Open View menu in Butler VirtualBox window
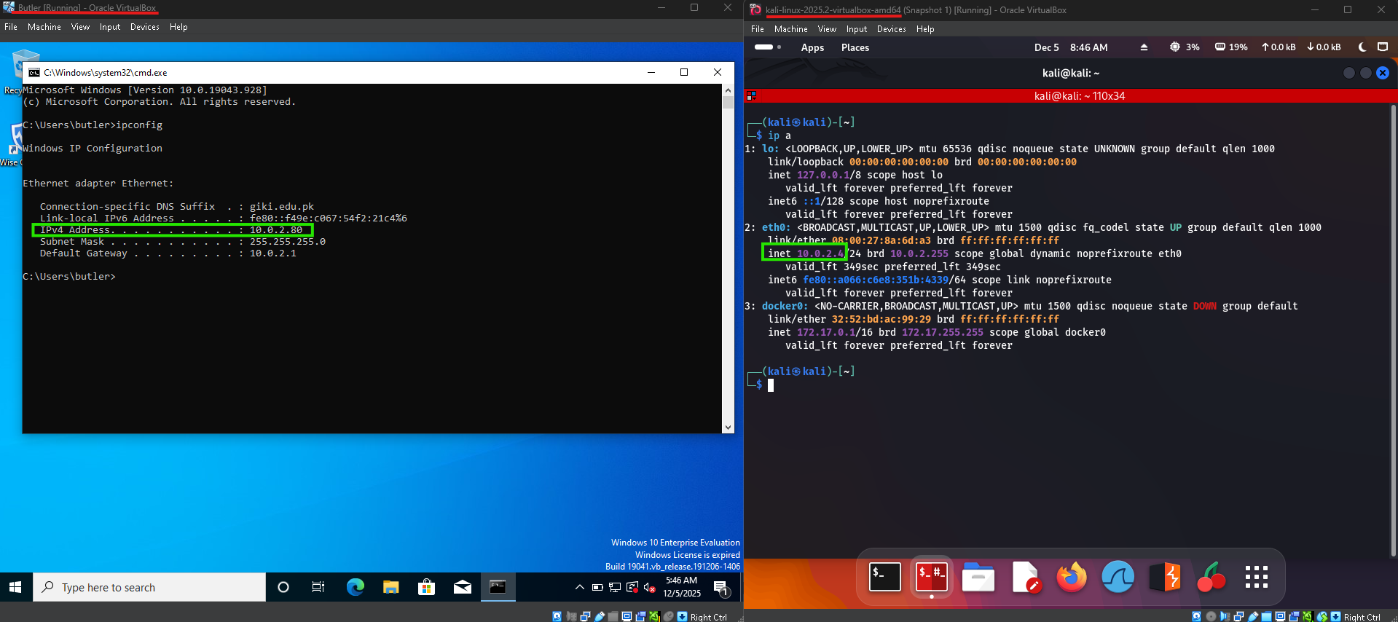Screen dimensions: 1398x622 coord(80,27)
